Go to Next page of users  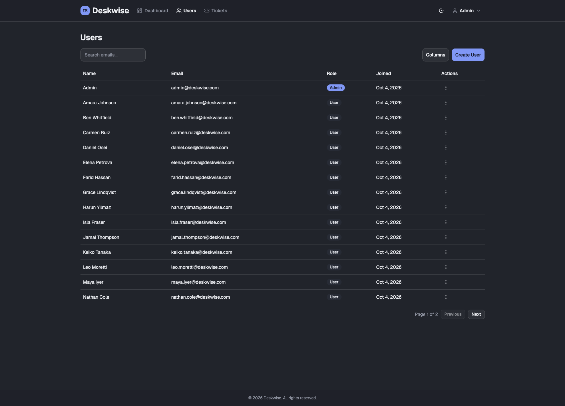[x=476, y=314]
